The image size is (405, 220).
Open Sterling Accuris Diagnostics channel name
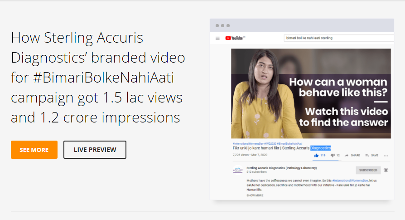coord(281,168)
